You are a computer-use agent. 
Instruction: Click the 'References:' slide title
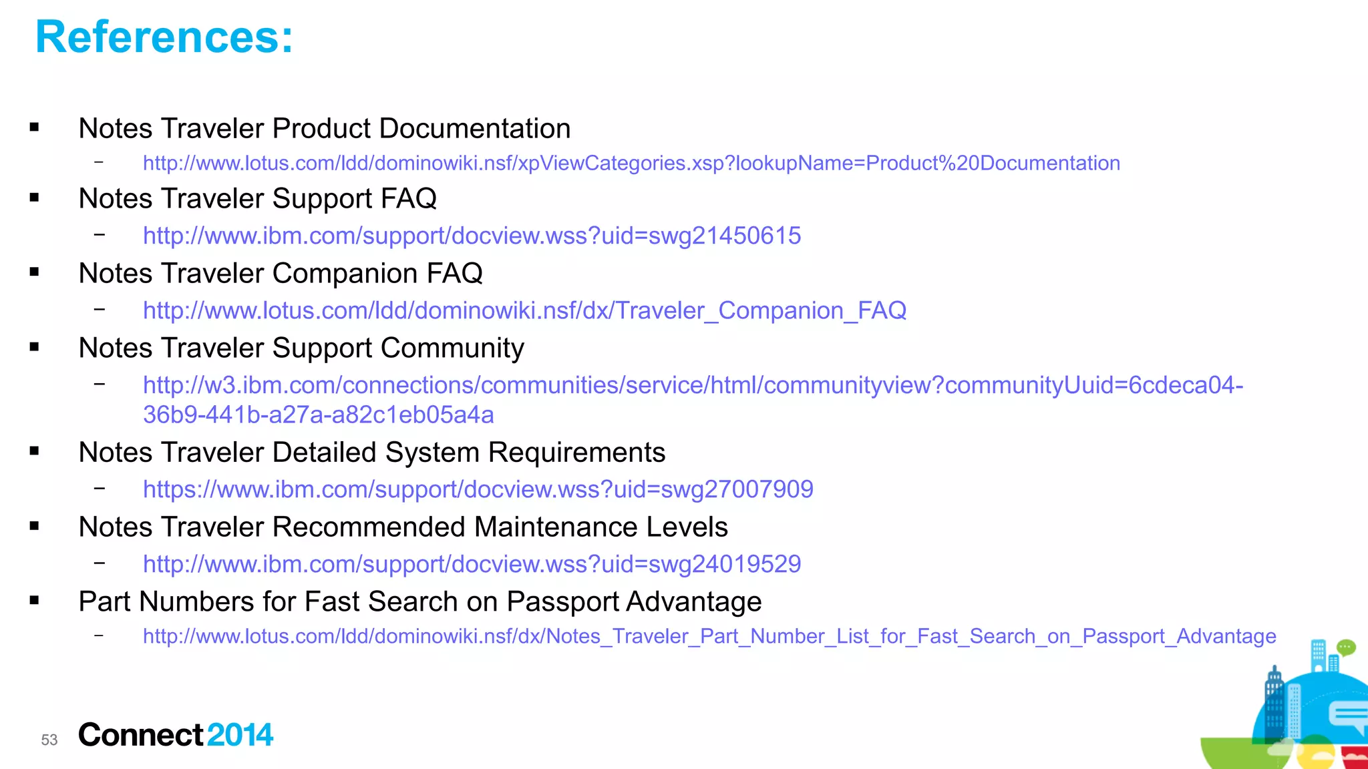164,37
